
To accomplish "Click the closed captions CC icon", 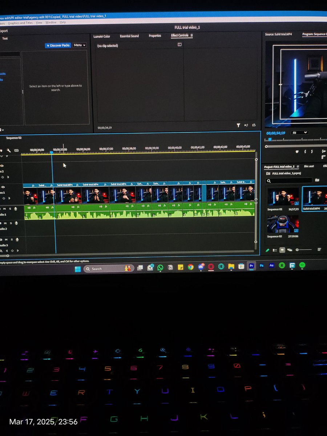I will coord(16,150).
